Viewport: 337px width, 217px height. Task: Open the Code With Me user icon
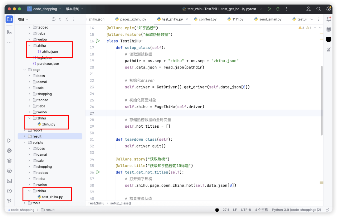click(x=309, y=9)
